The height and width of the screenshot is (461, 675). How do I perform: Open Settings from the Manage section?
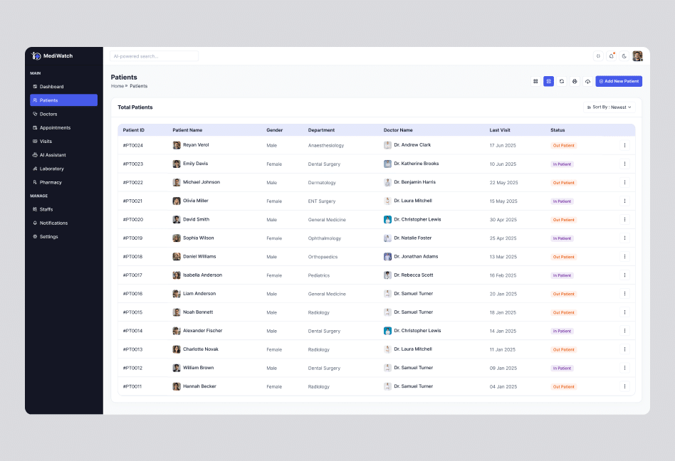click(47, 236)
